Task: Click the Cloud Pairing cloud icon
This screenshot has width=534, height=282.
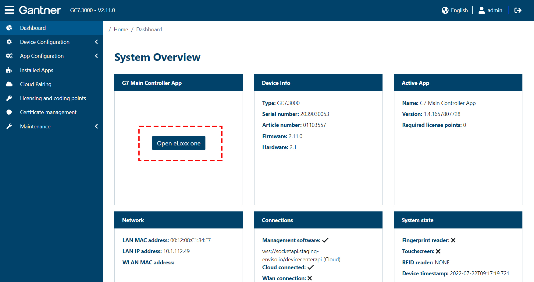Action: point(9,84)
